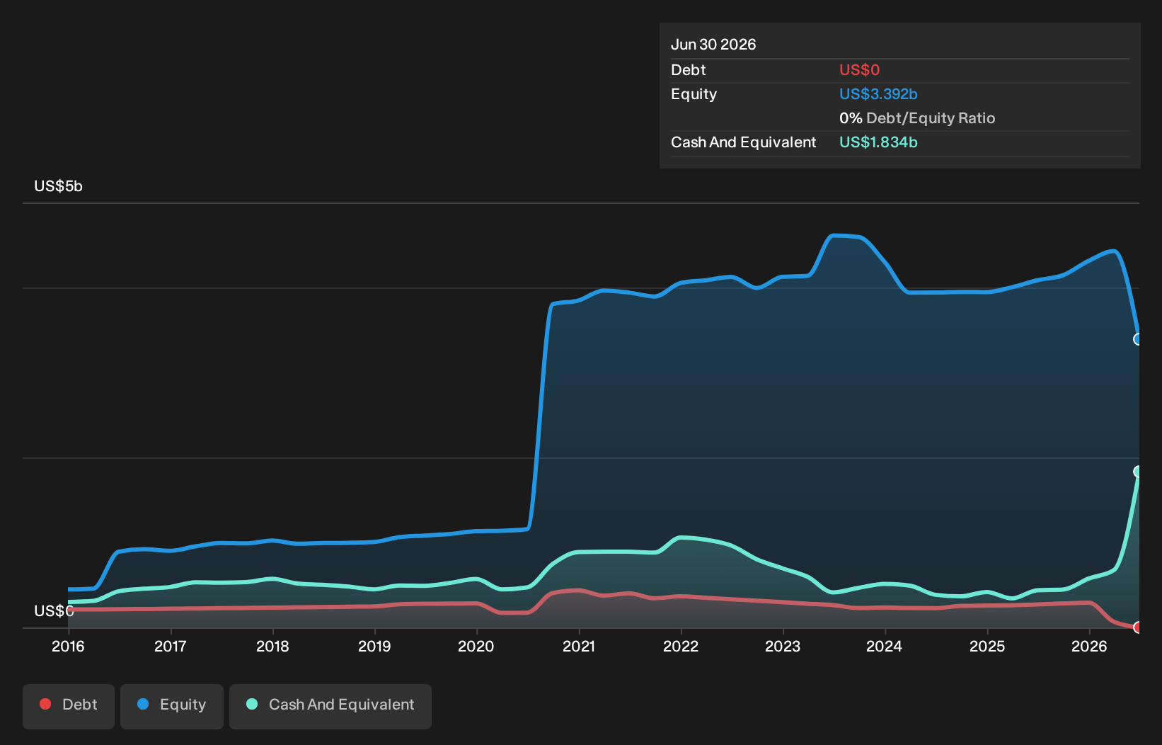Click the Jun 30 2026 tooltip date
The image size is (1162, 745).
pyautogui.click(x=713, y=45)
